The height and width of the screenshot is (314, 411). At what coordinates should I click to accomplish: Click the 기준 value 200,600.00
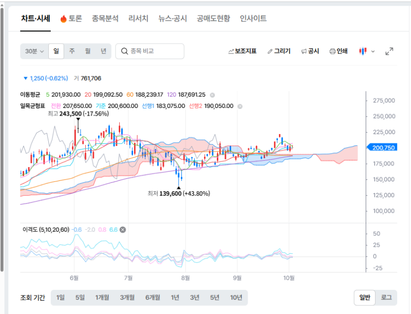coord(123,106)
